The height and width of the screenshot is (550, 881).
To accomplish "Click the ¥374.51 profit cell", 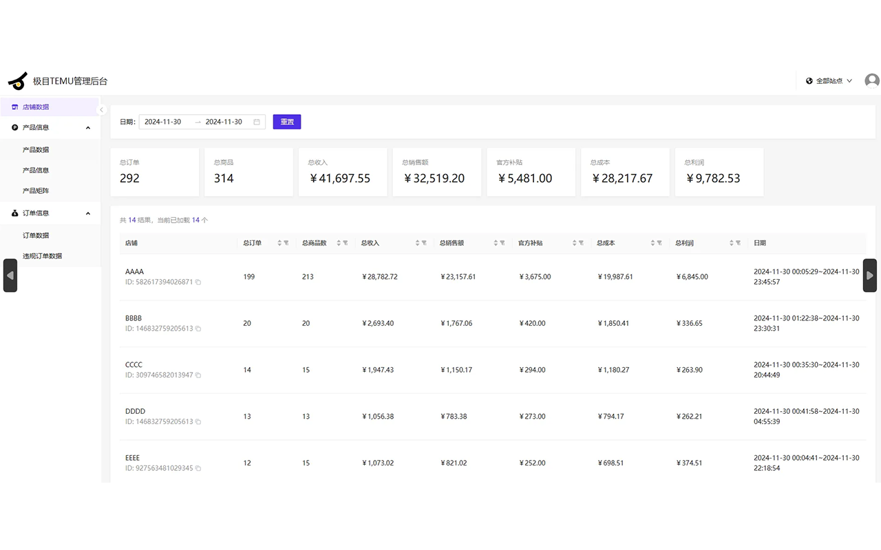I will [x=689, y=463].
